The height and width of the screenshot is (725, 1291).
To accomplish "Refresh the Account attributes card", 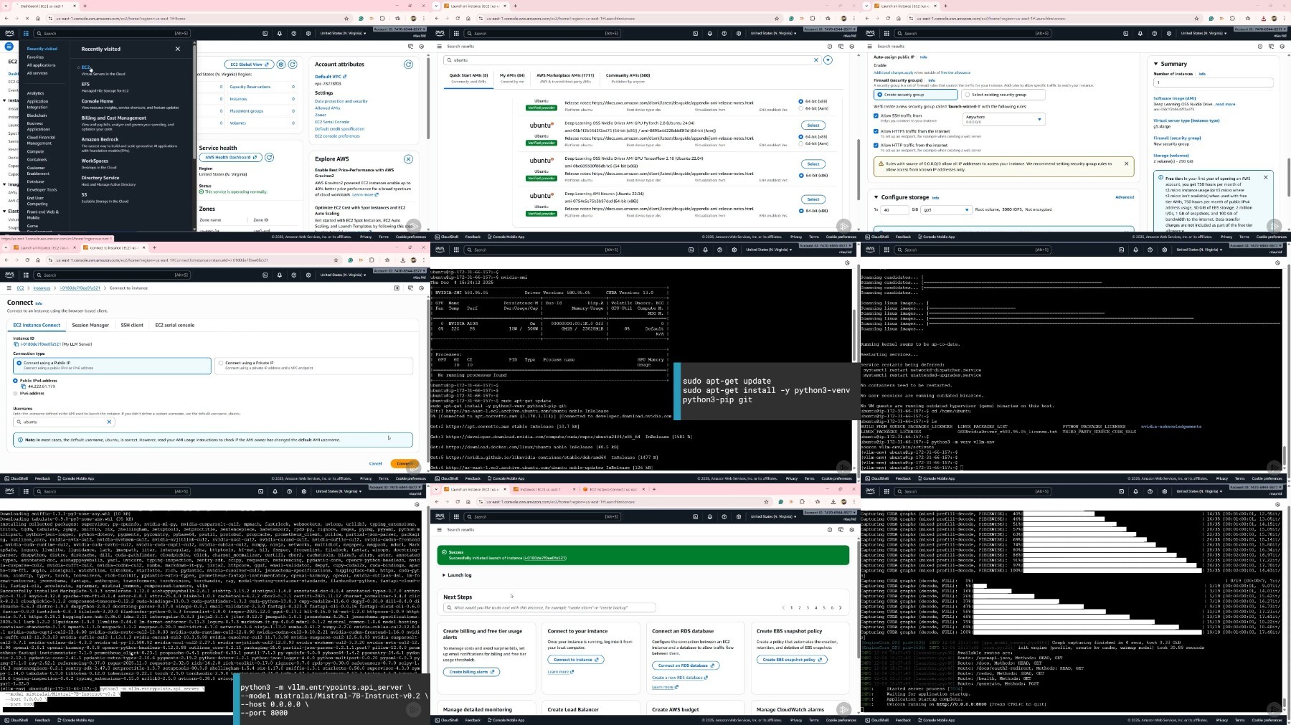I will (408, 65).
